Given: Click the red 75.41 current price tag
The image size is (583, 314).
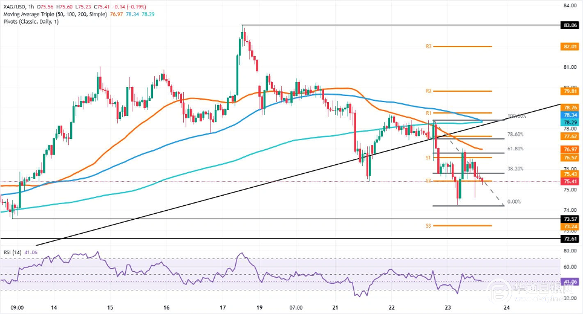Looking at the screenshot, I should coord(571,181).
